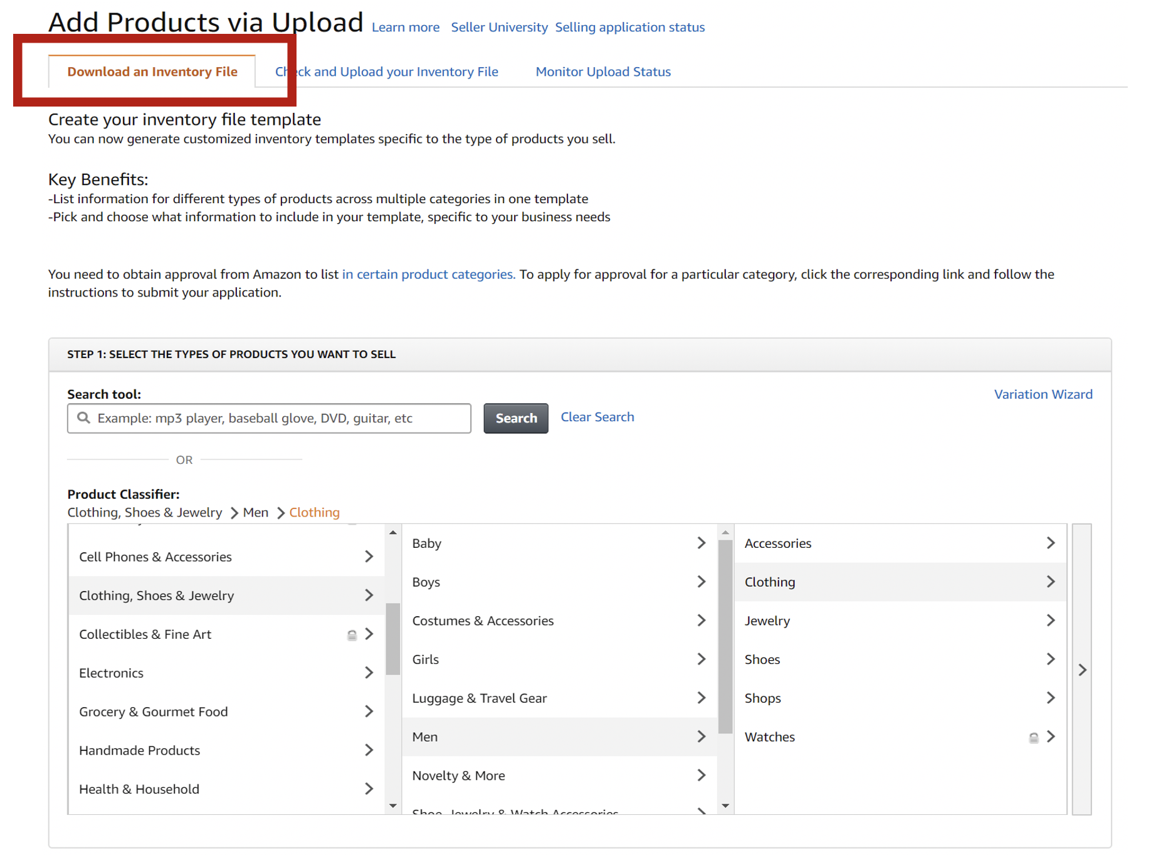Click first column scrollbar thumb
Image resolution: width=1161 pixels, height=855 pixels.
click(x=393, y=639)
